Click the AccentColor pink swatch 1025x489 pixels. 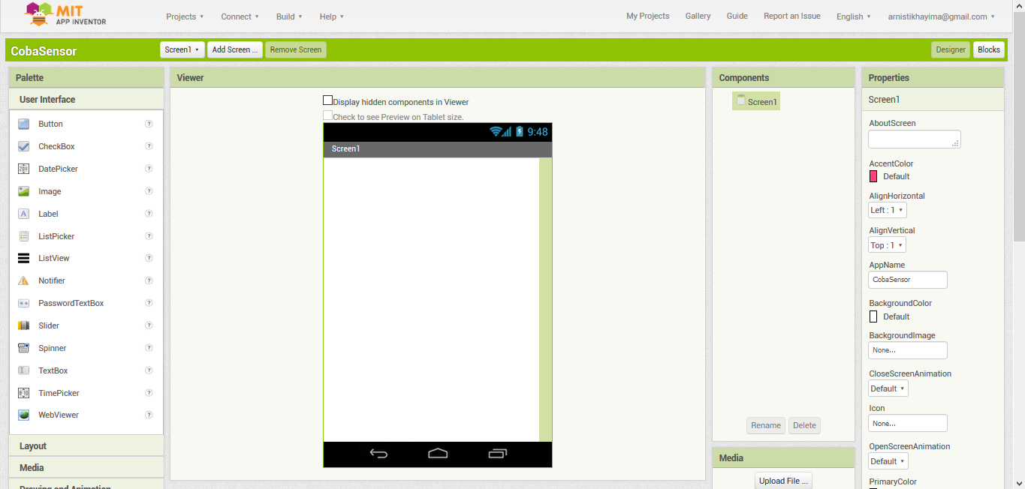873,176
